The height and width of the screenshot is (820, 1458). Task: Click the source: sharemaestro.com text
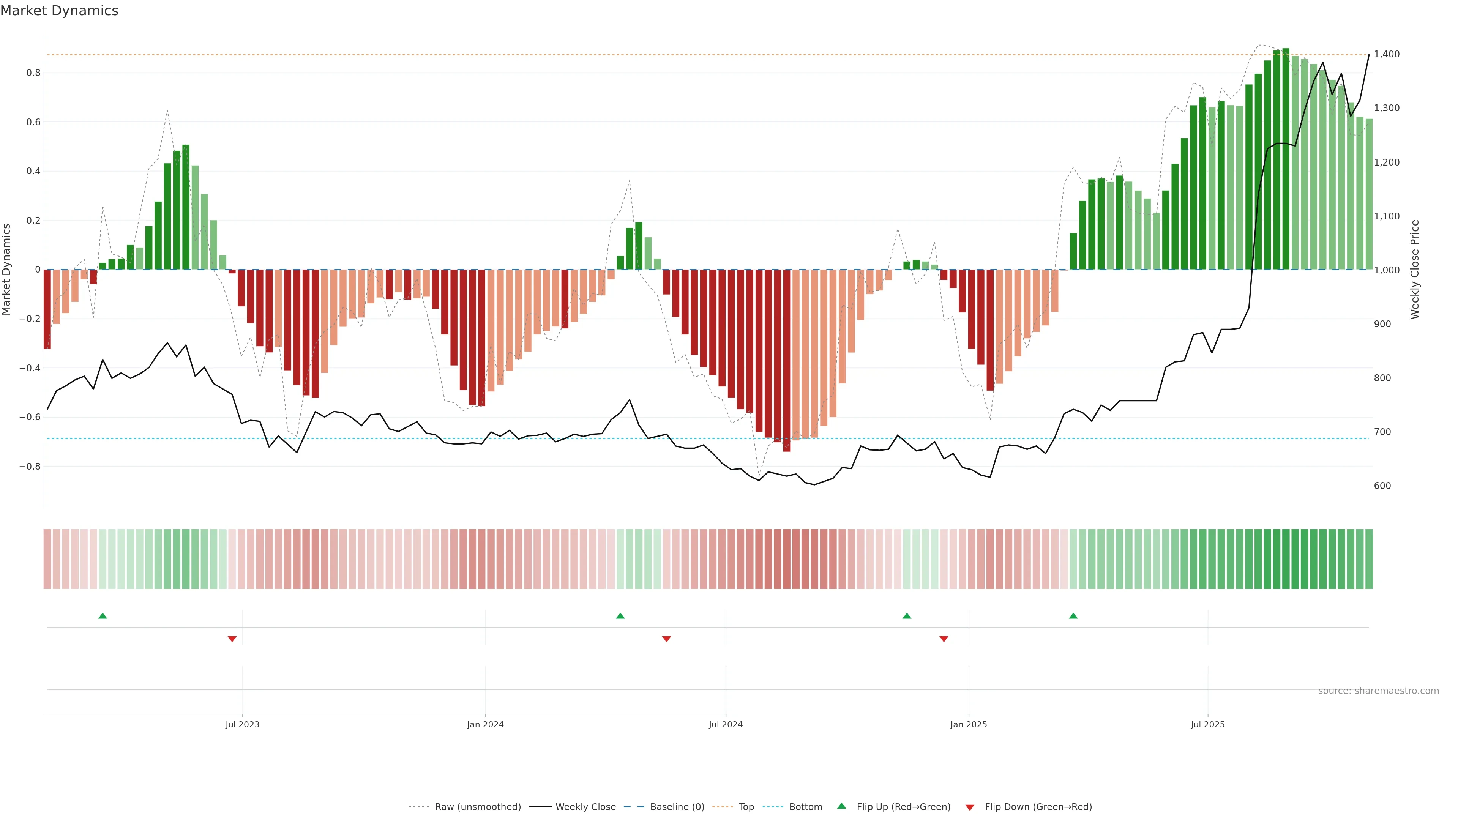(x=1378, y=691)
